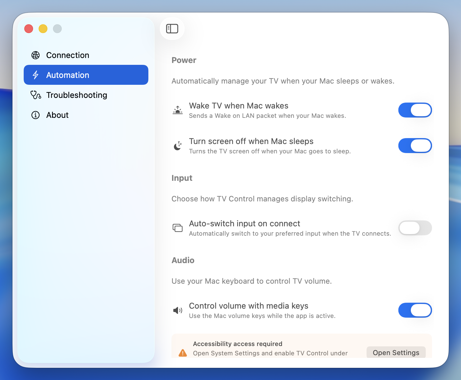Click the sunrise icon beside Wake TV
This screenshot has width=461, height=380.
[x=178, y=110]
